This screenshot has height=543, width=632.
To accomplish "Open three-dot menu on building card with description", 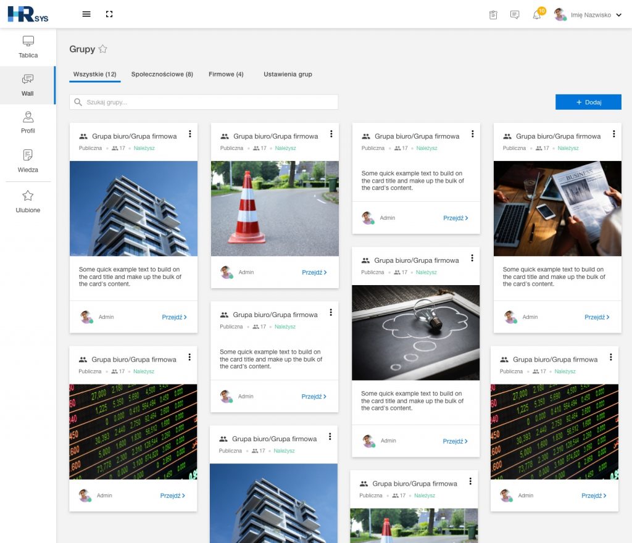I will (190, 134).
